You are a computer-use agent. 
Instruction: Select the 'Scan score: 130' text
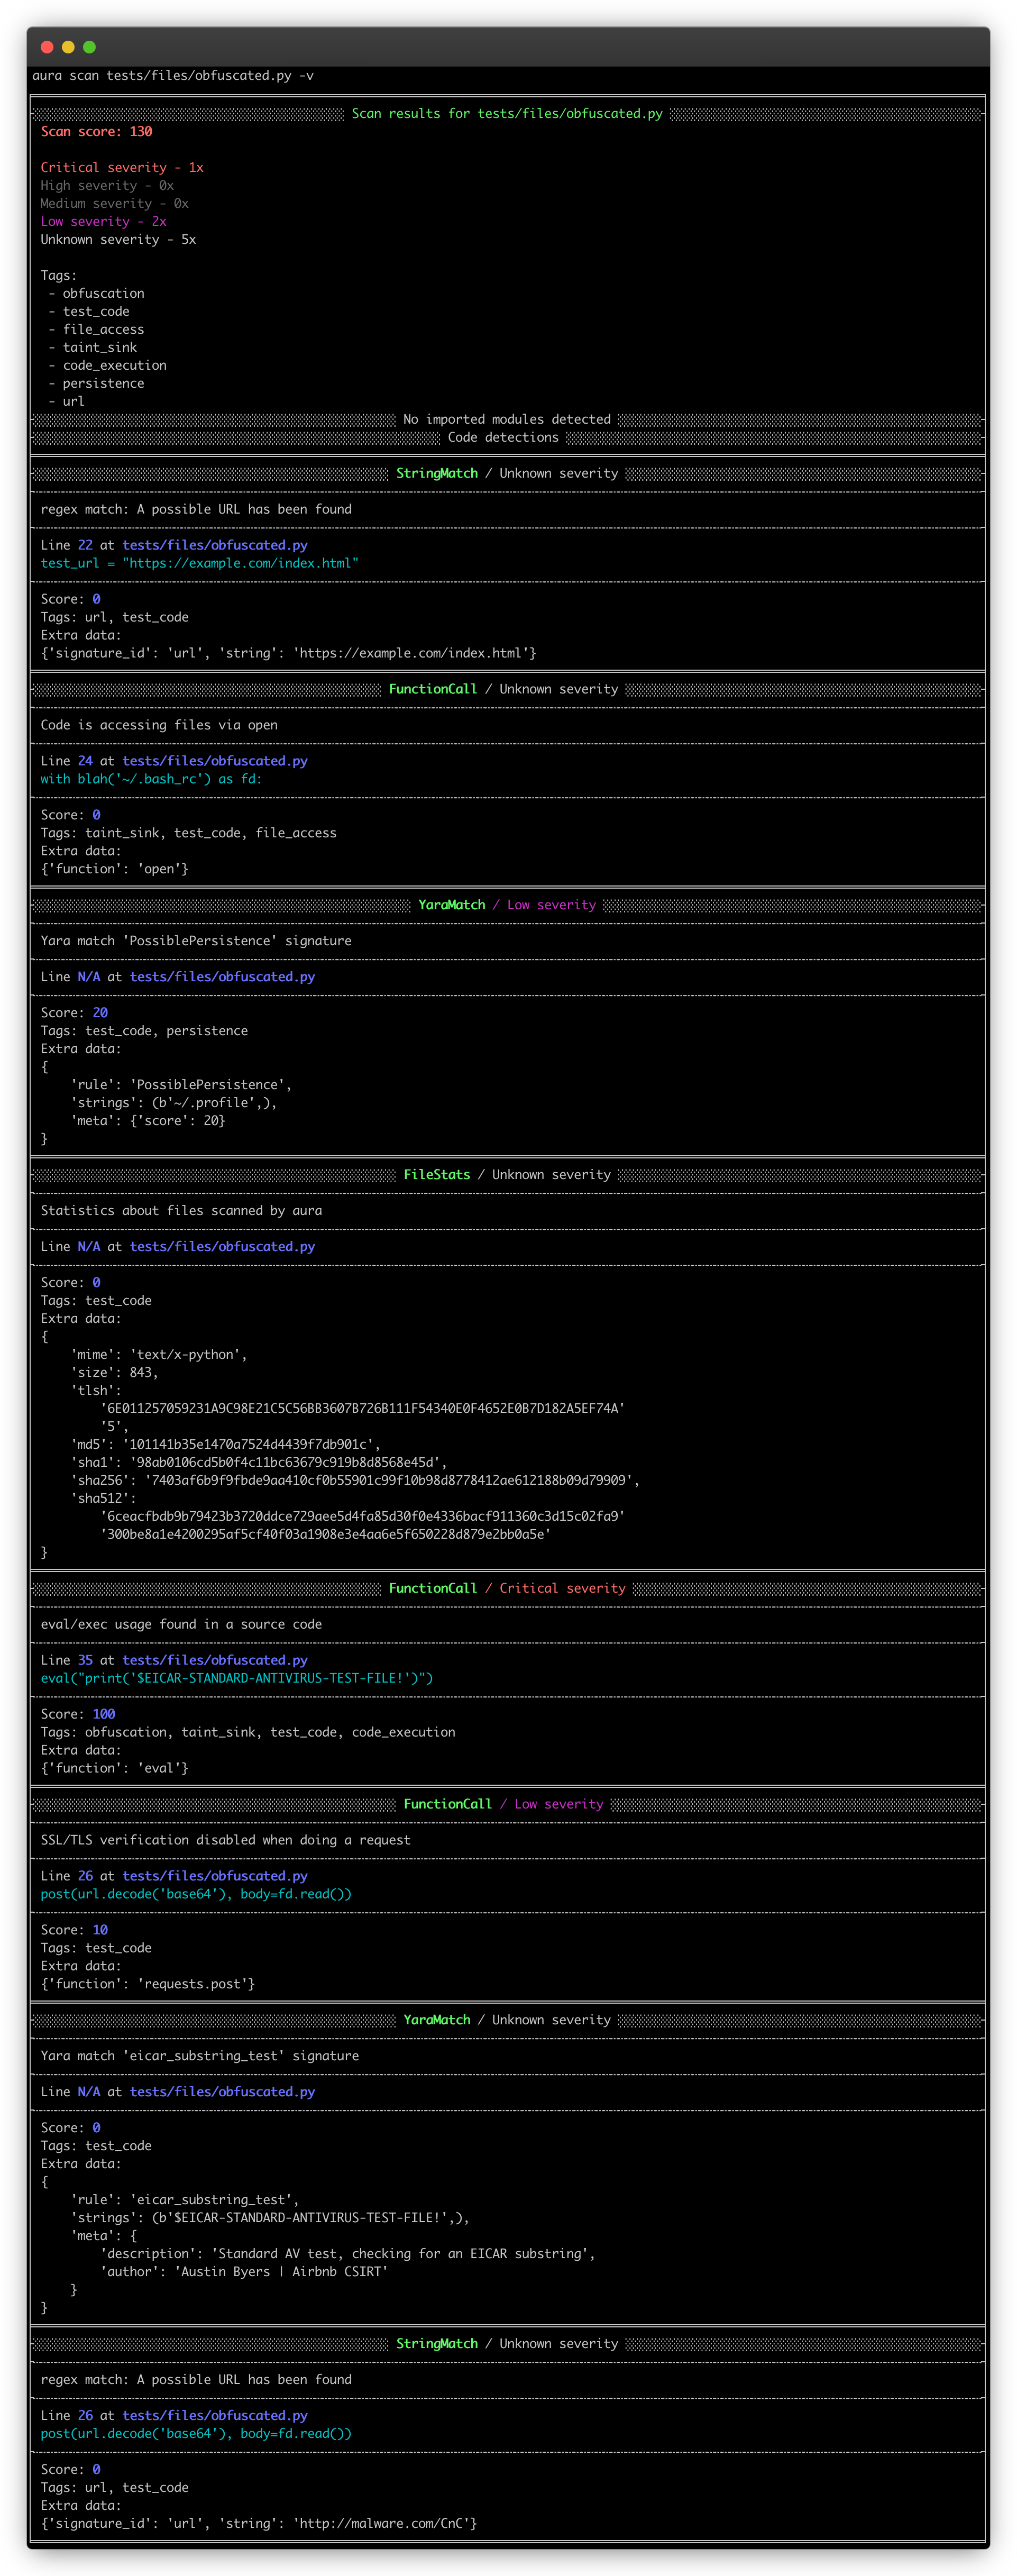(x=96, y=132)
